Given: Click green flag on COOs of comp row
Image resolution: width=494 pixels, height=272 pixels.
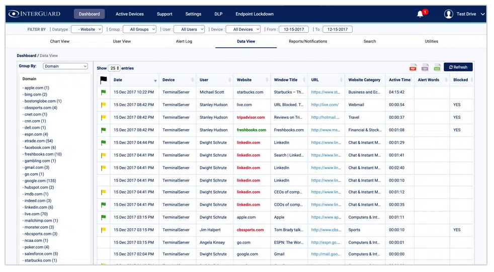Looking at the screenshot, I should [103, 205].
